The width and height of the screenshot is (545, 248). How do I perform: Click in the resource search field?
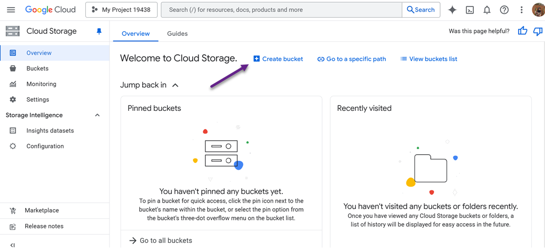pos(281,10)
